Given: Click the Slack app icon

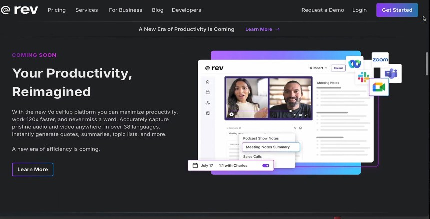Looking at the screenshot, I should pyautogui.click(x=363, y=77).
